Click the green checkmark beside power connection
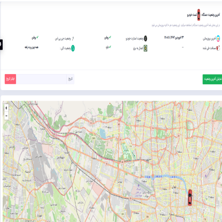 click(110, 47)
